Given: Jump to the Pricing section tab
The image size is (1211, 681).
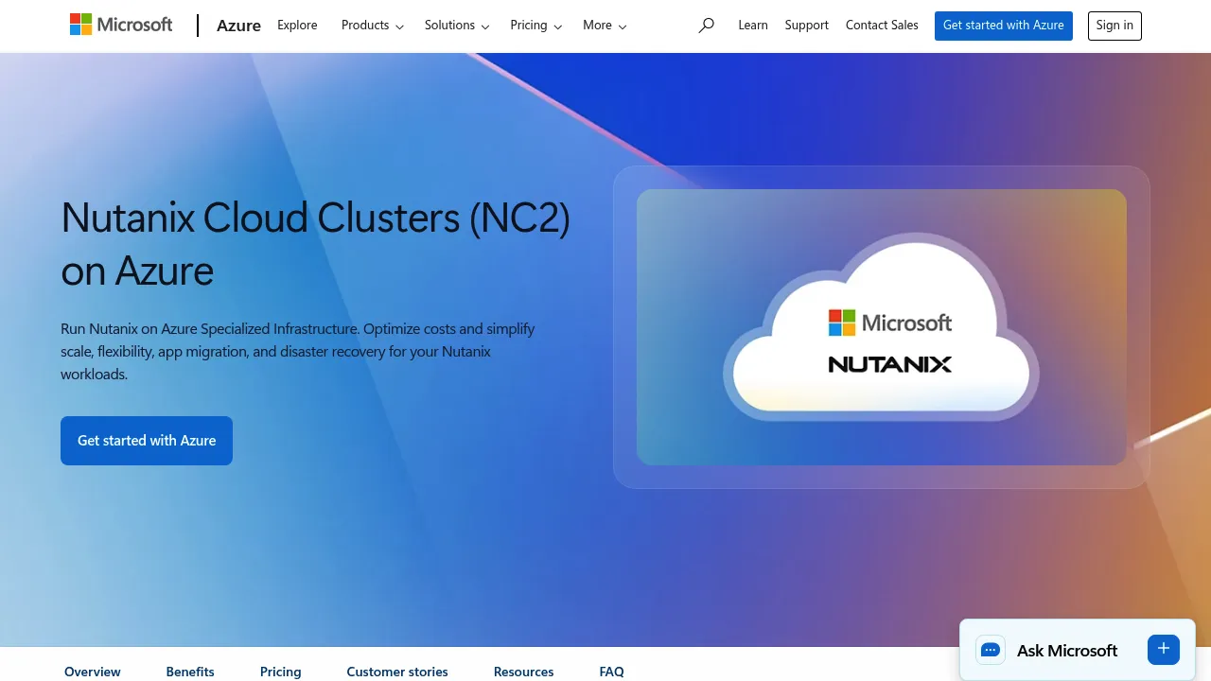Looking at the screenshot, I should pyautogui.click(x=281, y=672).
